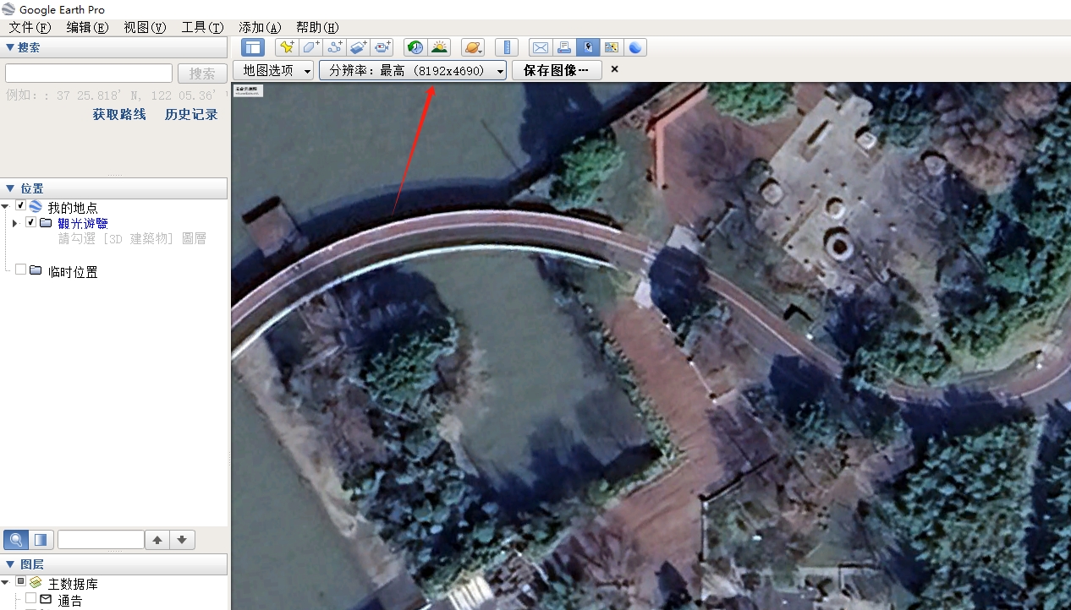Click the save image toolbar icon

pos(587,47)
